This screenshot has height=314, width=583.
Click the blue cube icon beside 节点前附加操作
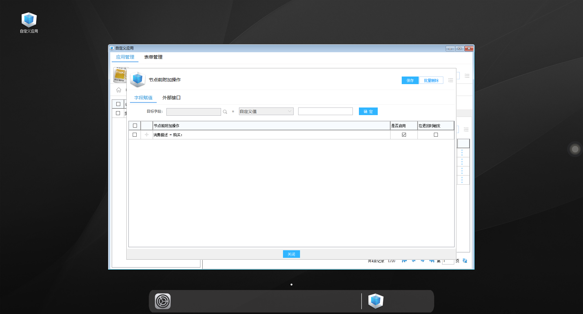click(138, 80)
